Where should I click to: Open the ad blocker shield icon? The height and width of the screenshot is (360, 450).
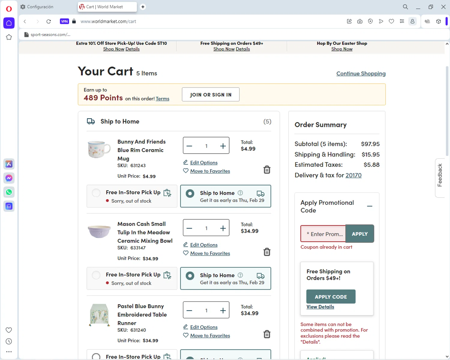[x=370, y=21]
